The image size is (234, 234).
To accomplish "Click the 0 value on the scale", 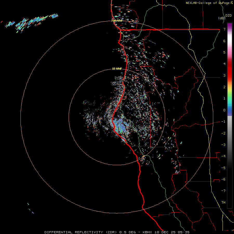I will click(224, 110).
